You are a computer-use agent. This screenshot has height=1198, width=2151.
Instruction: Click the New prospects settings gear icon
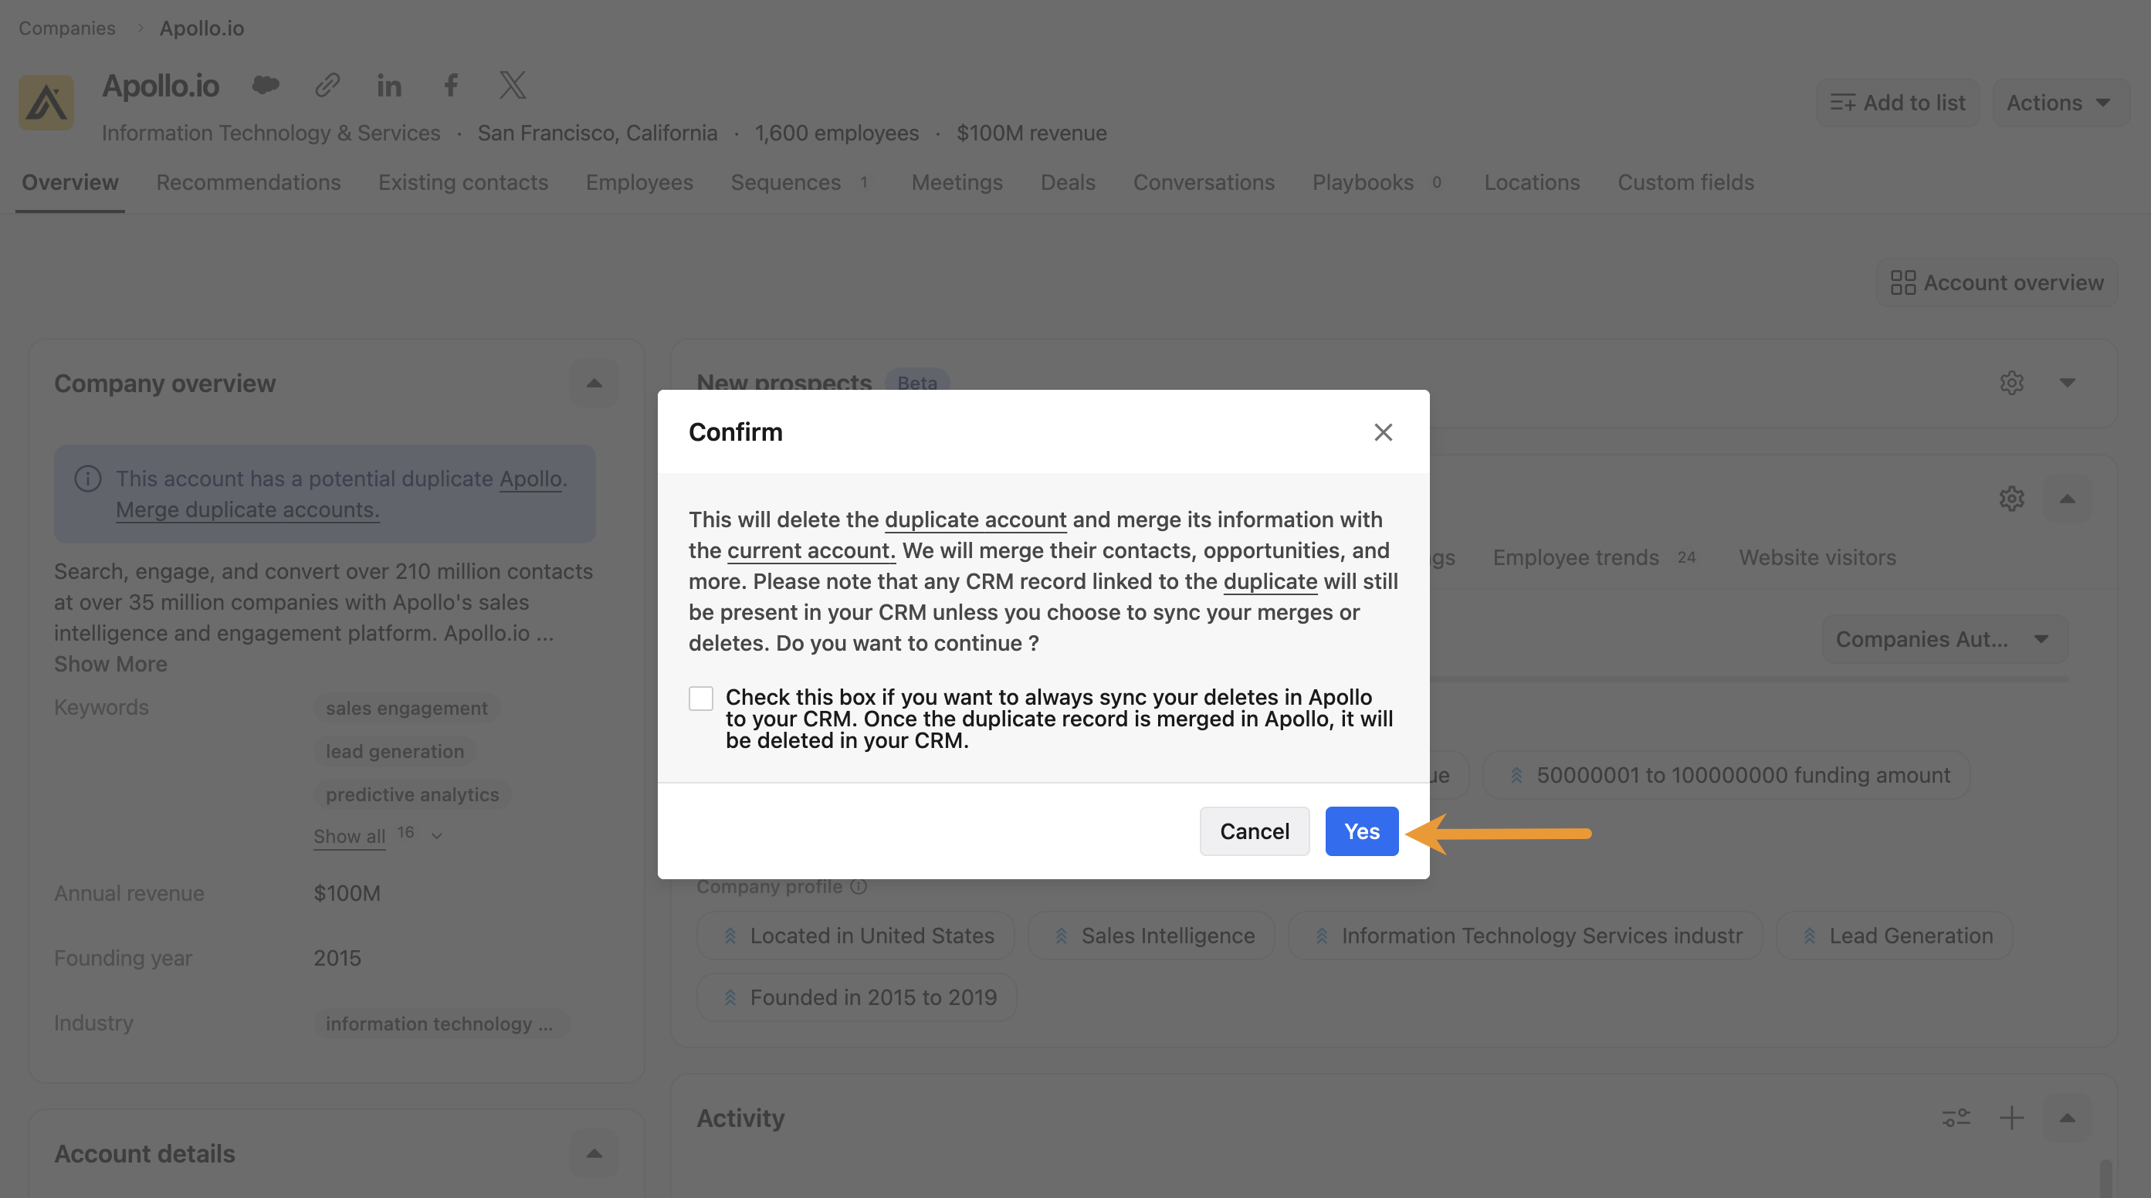[x=2011, y=383]
